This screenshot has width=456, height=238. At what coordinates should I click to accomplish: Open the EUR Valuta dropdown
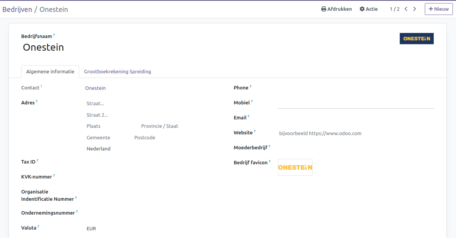[115, 229]
